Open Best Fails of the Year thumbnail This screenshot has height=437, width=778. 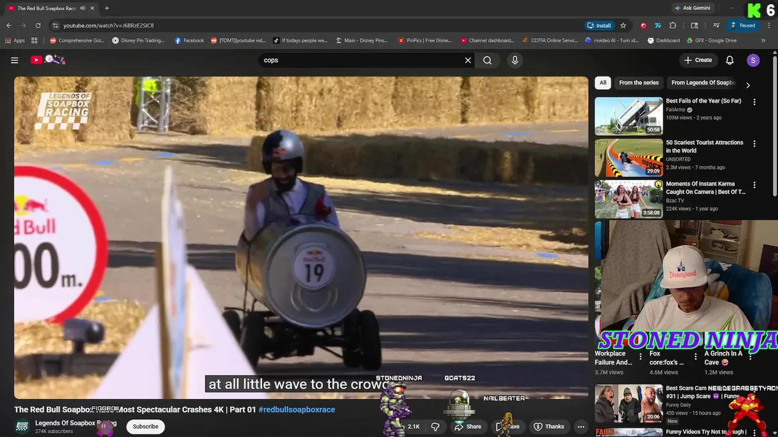tap(628, 116)
